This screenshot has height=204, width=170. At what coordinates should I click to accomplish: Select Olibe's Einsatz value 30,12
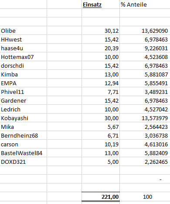101,31
